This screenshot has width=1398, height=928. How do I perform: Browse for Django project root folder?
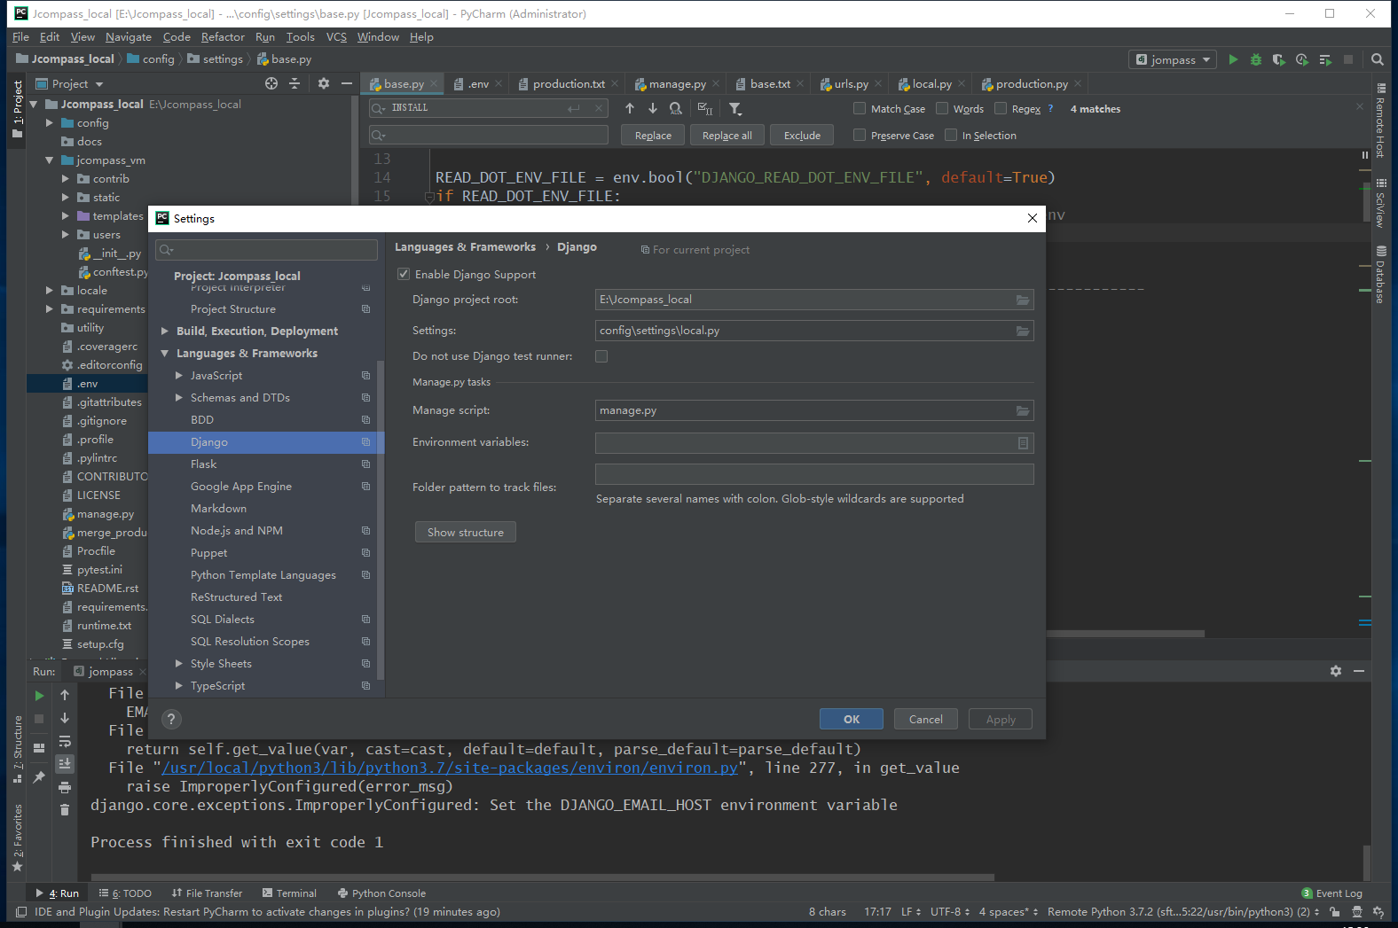pyautogui.click(x=1023, y=300)
